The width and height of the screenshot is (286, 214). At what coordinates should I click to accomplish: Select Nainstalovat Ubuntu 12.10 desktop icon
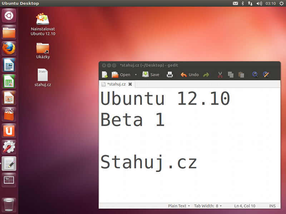tap(43, 24)
